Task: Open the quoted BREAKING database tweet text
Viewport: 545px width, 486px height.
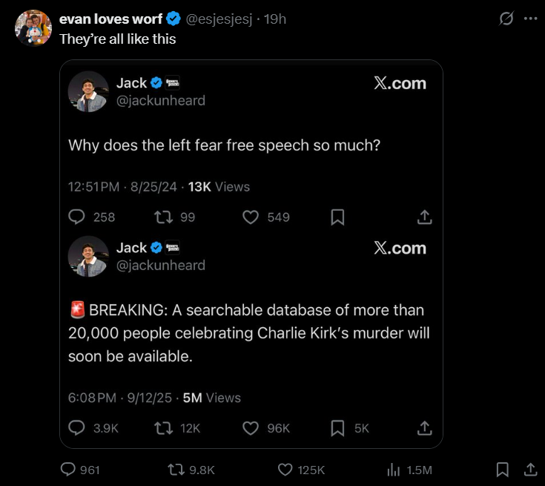Action: click(x=248, y=333)
